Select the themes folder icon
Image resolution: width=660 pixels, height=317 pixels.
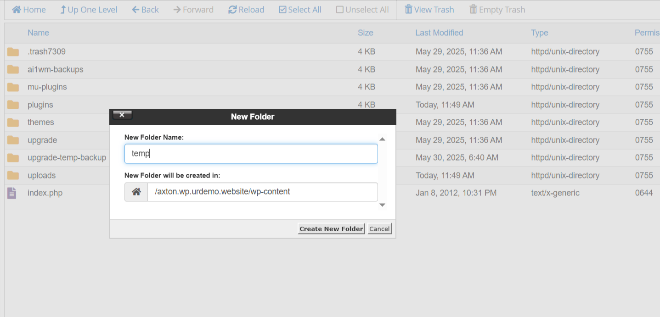point(13,122)
